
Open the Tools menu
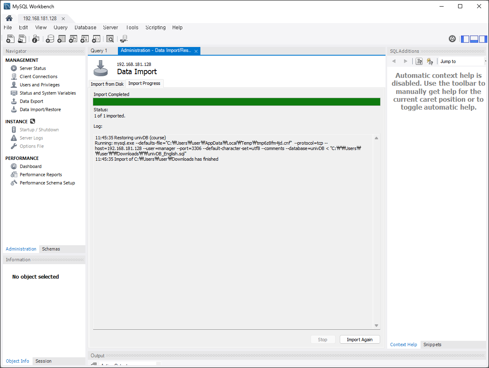[132, 28]
